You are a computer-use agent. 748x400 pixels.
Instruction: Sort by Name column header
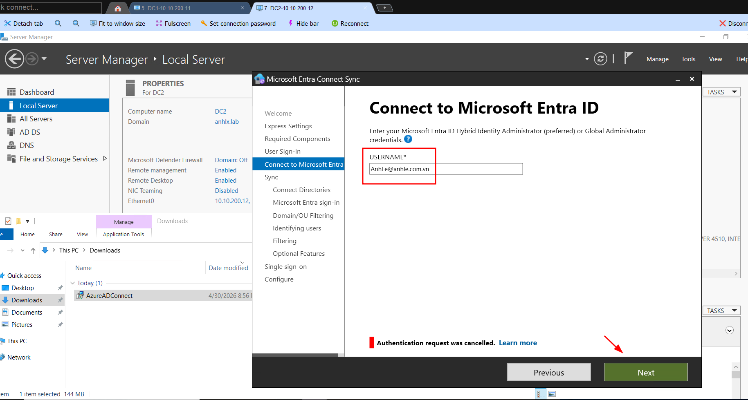click(x=83, y=268)
